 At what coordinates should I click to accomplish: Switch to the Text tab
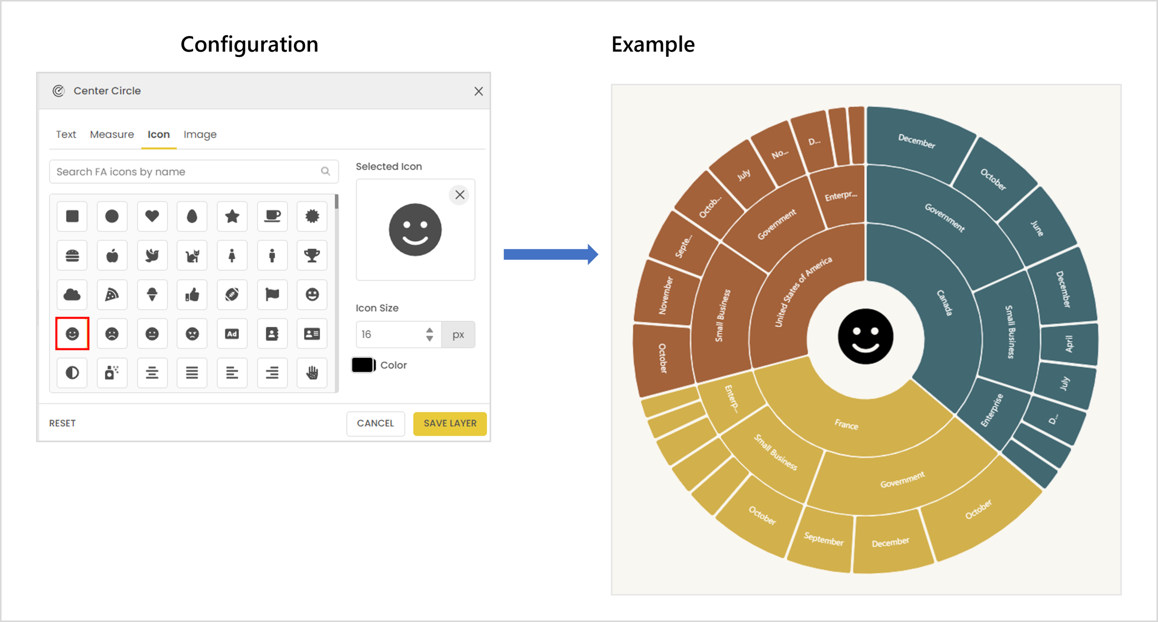pyautogui.click(x=66, y=135)
